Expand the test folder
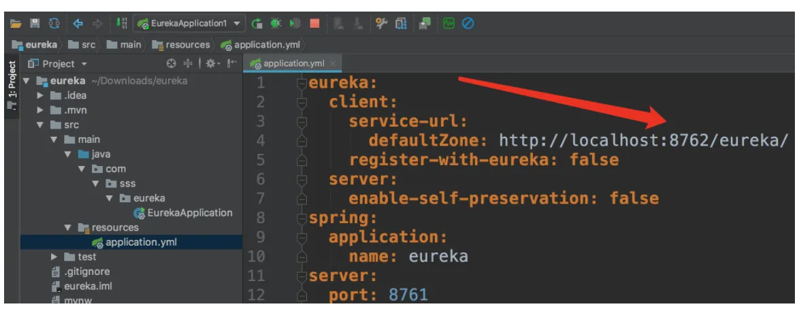Screen dimensions: 799x313 [x=54, y=257]
